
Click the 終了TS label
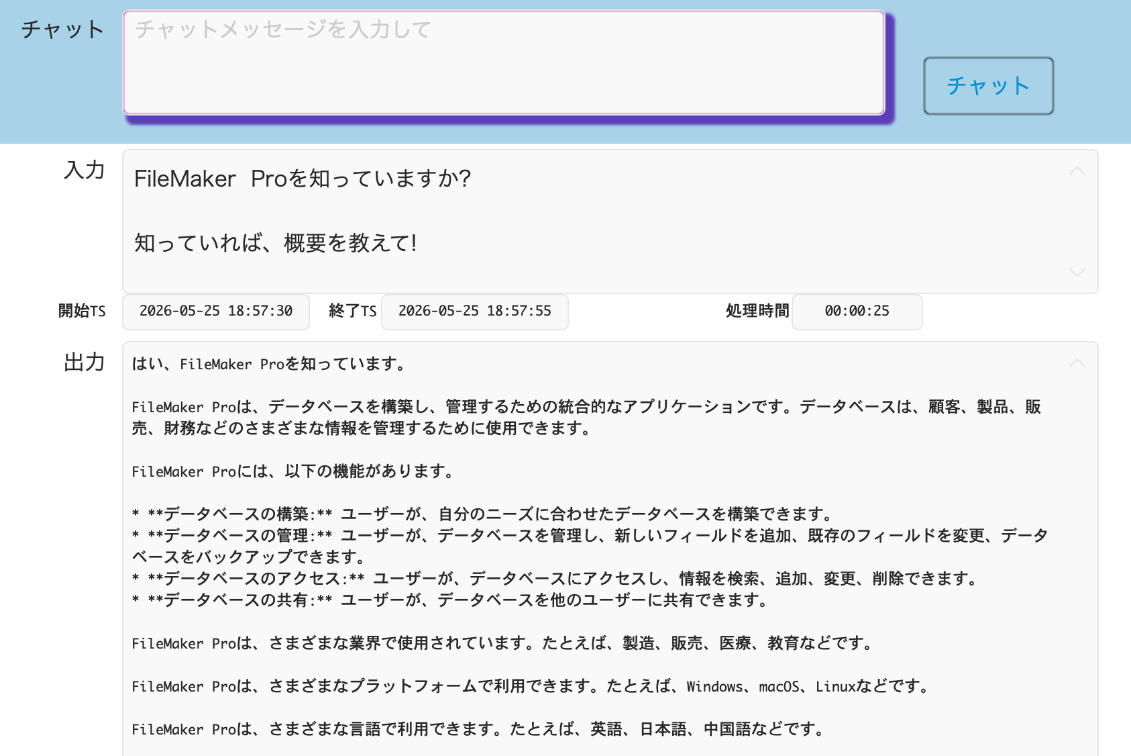(x=353, y=311)
